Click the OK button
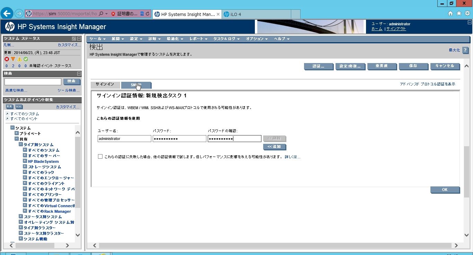The width and height of the screenshot is (473, 255). [445, 190]
